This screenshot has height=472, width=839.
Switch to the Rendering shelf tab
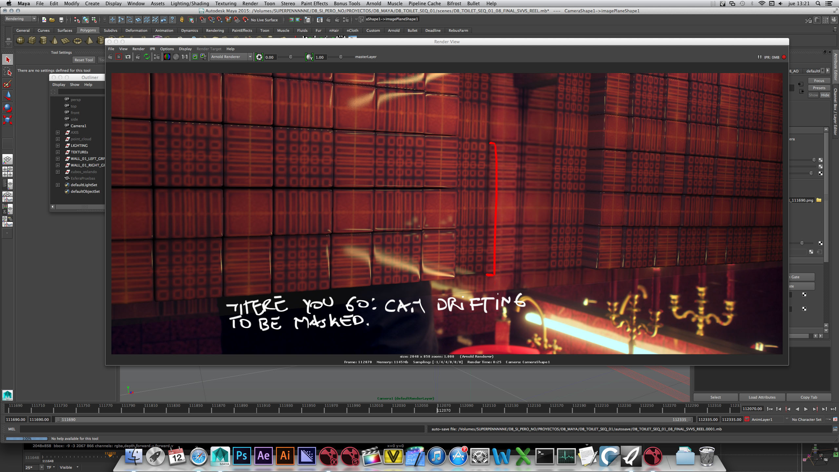click(215, 30)
